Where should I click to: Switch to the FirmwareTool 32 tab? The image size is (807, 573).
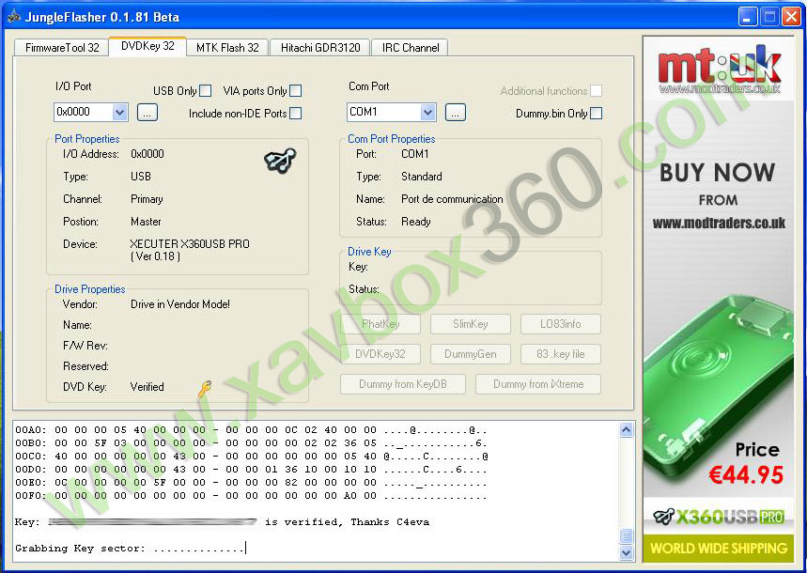(x=62, y=48)
